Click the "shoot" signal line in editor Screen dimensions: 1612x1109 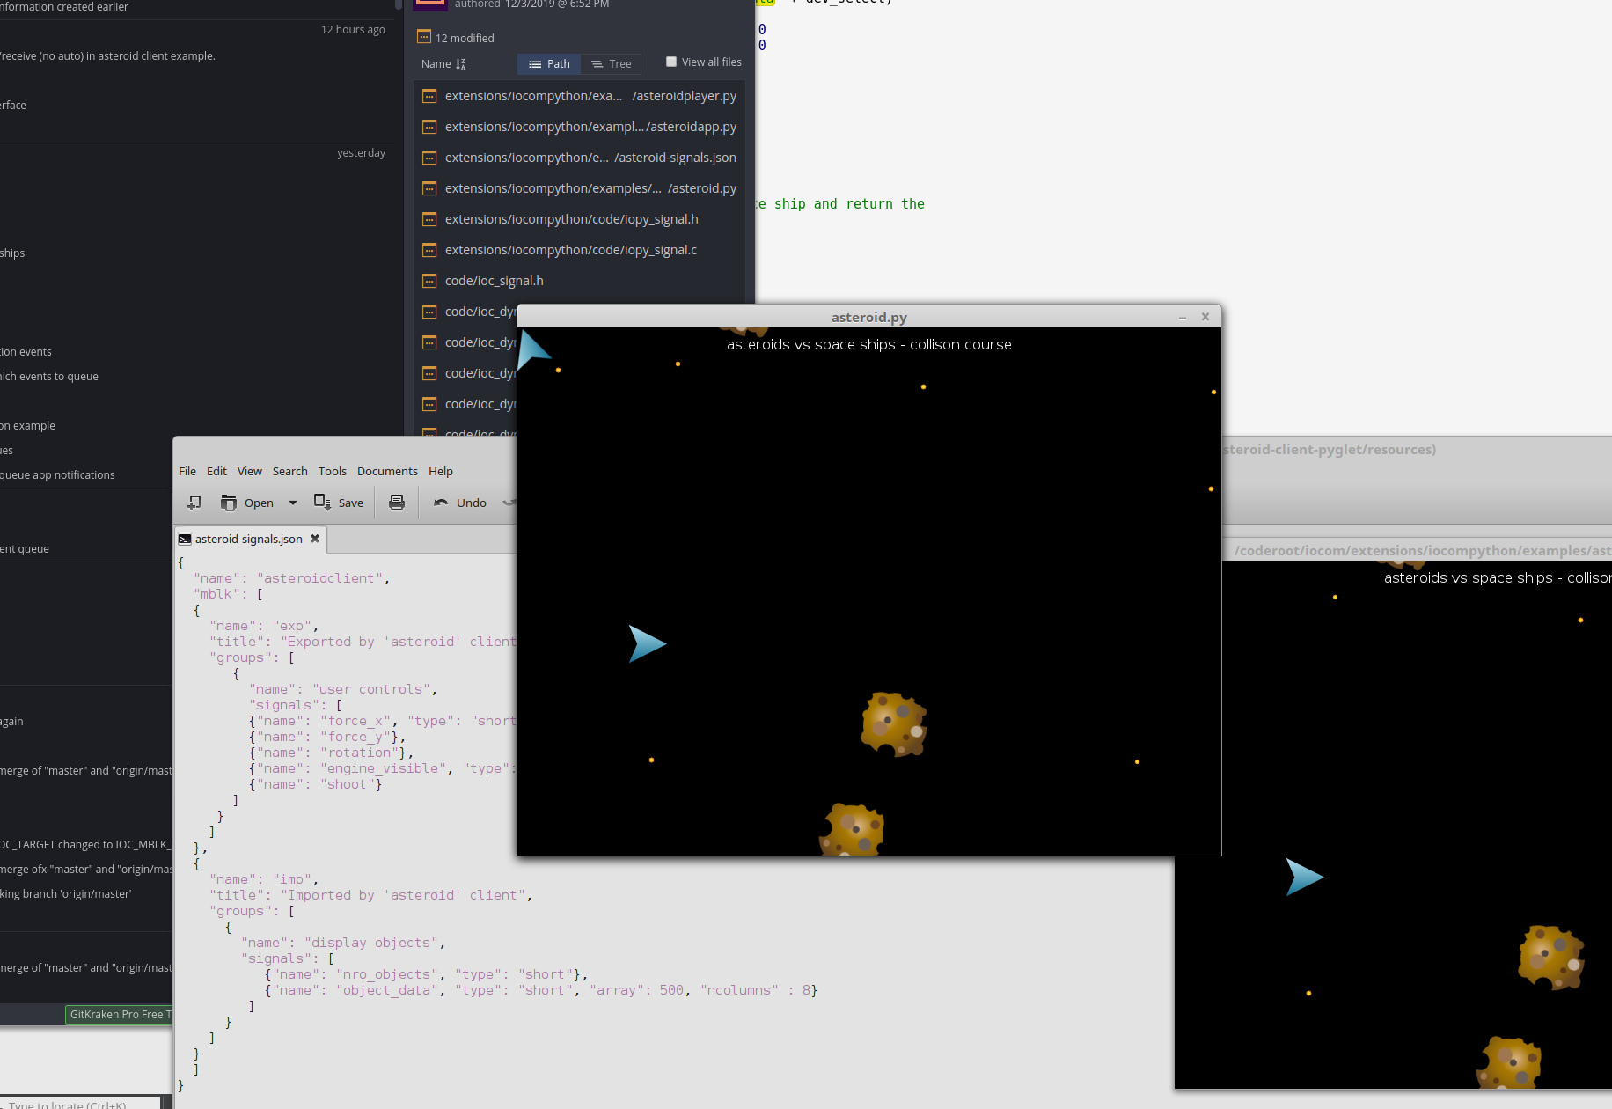(316, 784)
